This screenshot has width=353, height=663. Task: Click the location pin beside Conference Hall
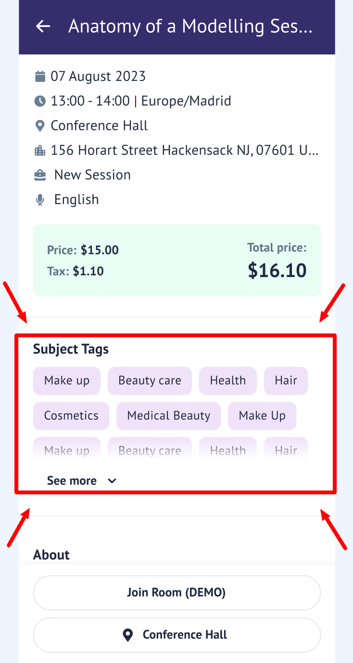pos(40,126)
